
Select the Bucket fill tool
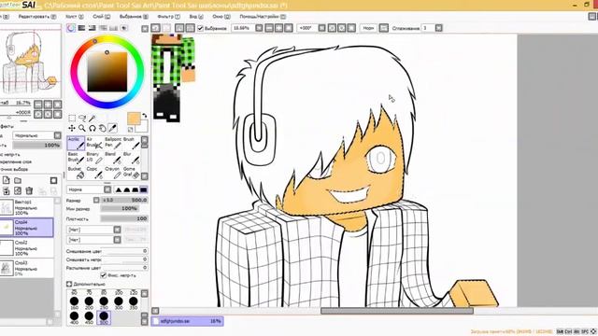pyautogui.click(x=76, y=172)
